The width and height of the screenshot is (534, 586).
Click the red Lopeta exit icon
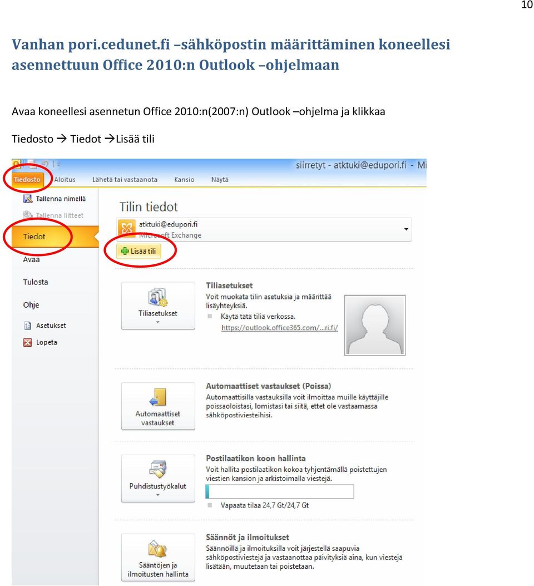tap(28, 342)
